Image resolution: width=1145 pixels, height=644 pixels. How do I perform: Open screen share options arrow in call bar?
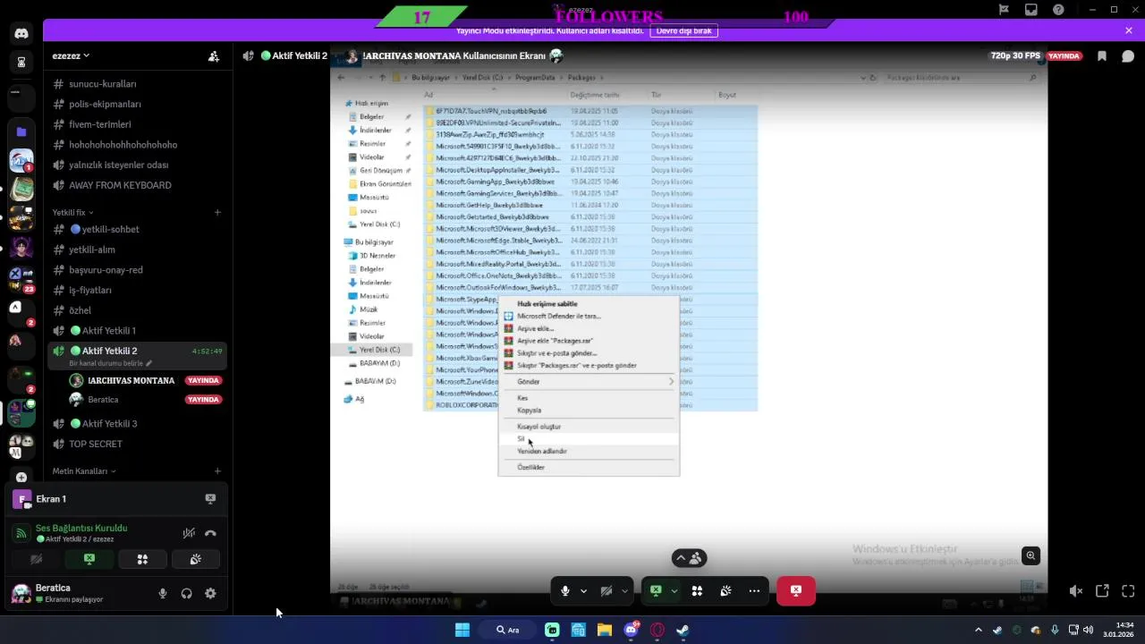(674, 591)
